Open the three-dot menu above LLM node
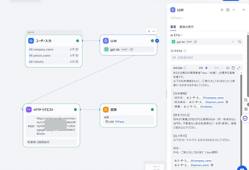The width and height of the screenshot is (249, 170). pos(154,31)
